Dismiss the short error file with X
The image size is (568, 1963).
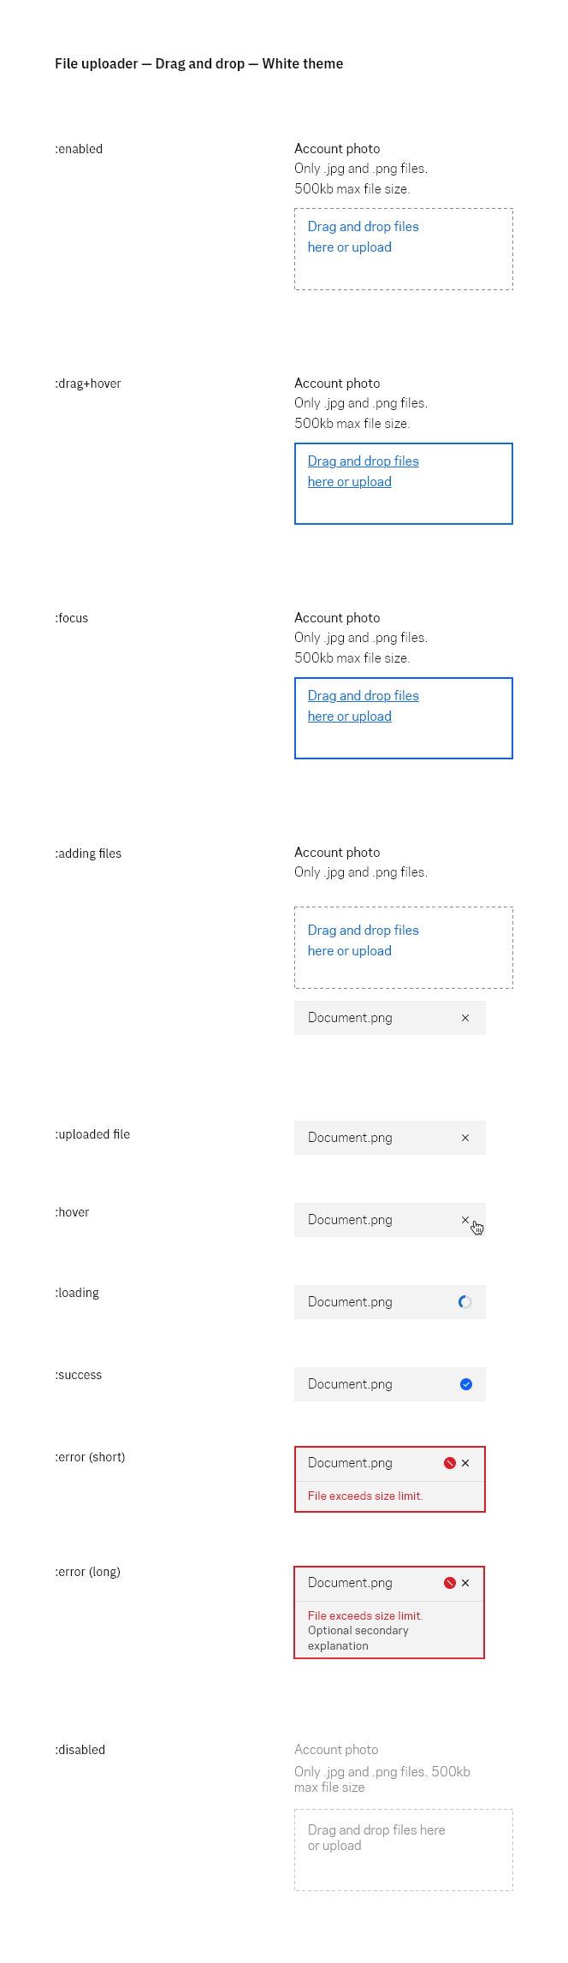click(465, 1463)
